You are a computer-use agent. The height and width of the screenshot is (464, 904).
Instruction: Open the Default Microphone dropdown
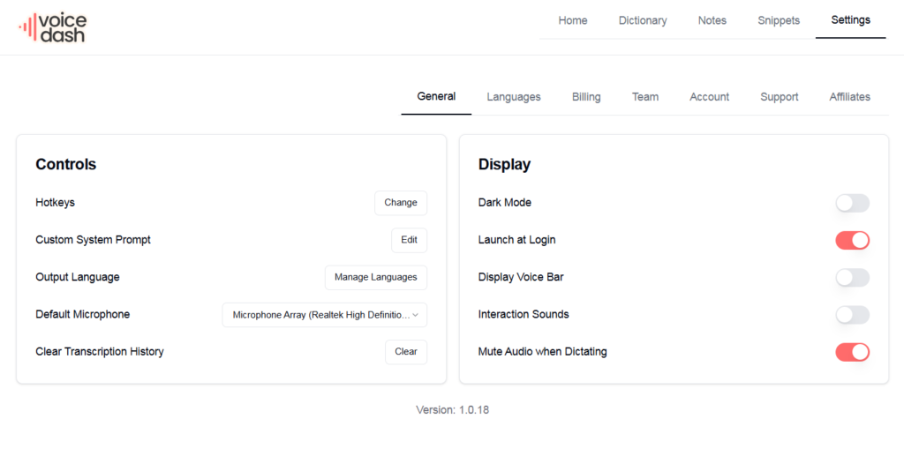click(325, 315)
